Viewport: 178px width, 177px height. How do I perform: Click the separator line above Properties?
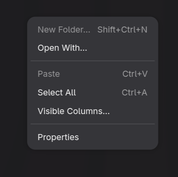(x=93, y=124)
